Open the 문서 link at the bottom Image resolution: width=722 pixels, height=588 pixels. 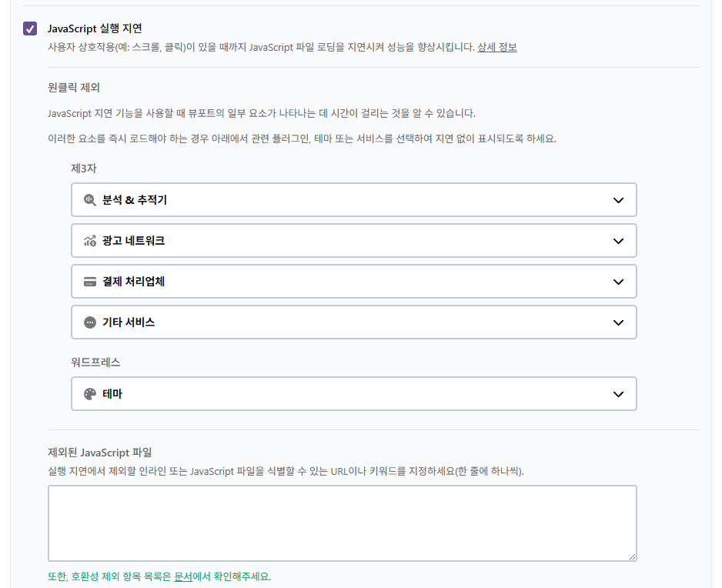182,576
